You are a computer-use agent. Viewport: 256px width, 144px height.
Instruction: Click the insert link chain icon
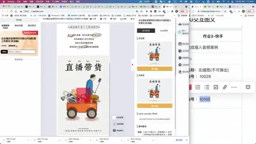(x=225, y=87)
